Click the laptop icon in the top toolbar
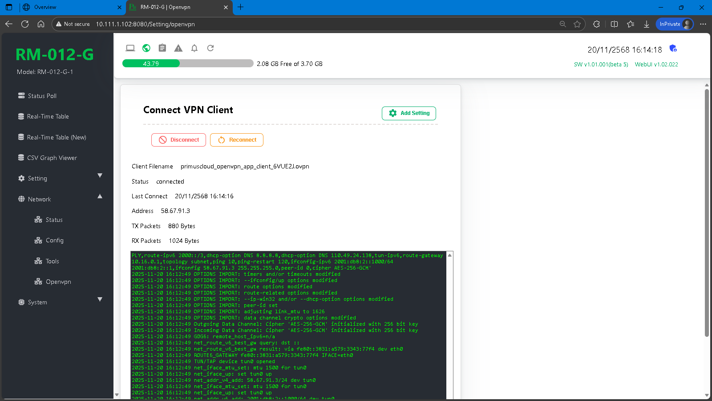 130,48
